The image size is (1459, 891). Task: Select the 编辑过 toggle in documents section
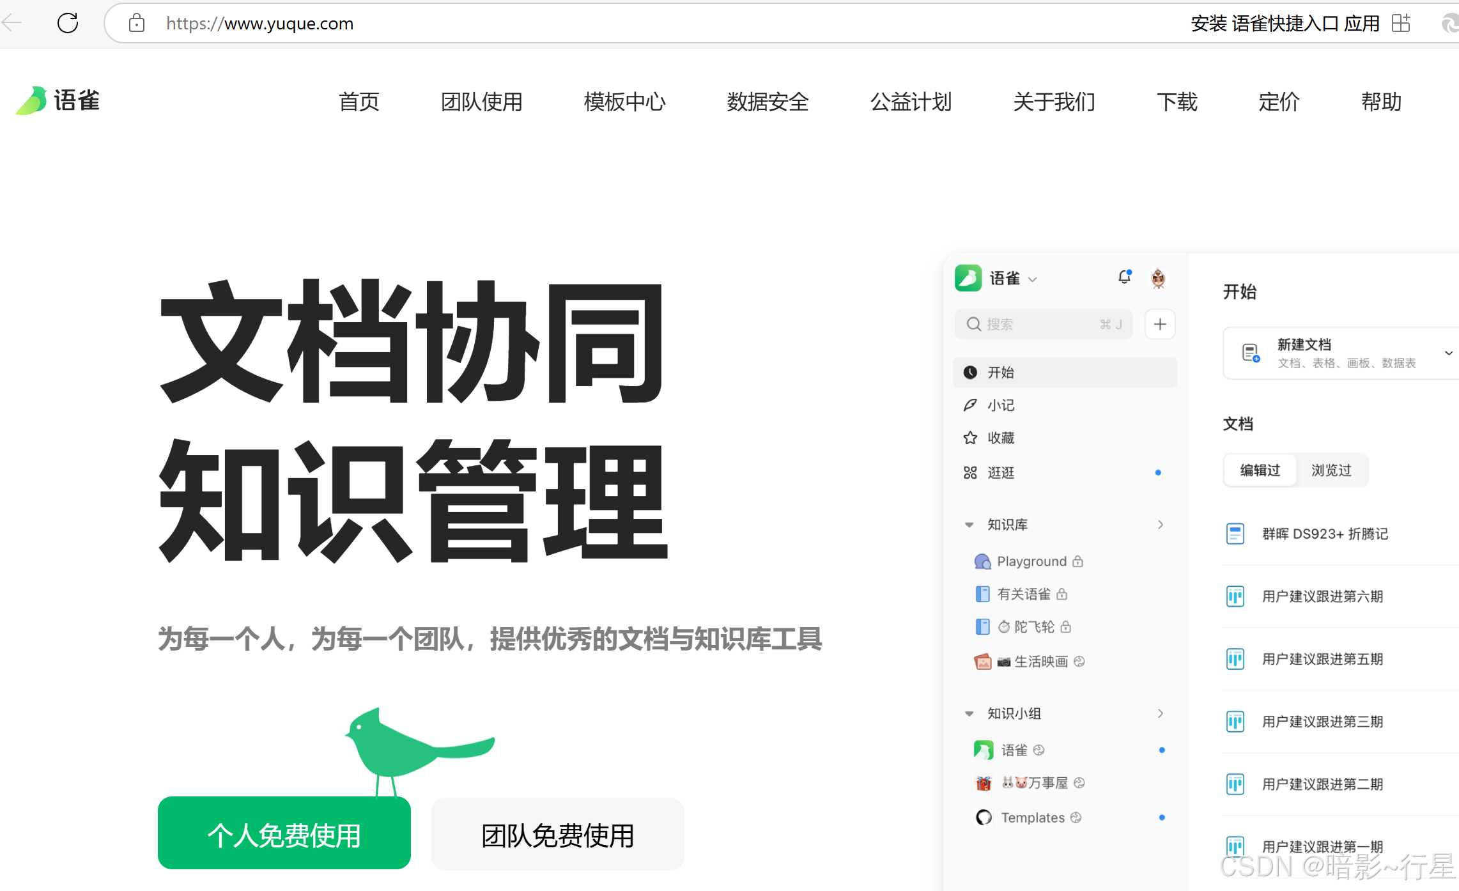pyautogui.click(x=1260, y=470)
